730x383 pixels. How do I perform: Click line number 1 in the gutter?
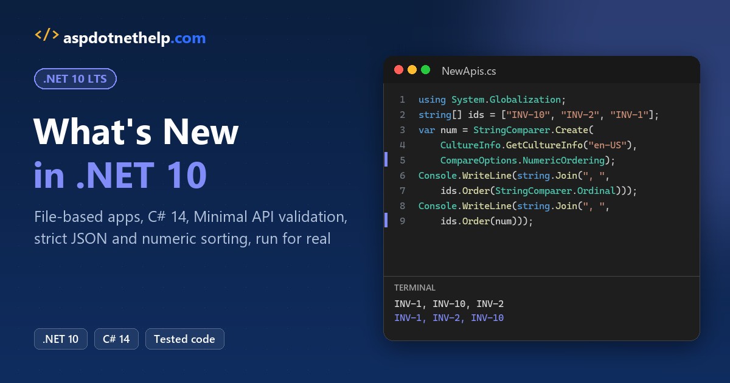point(402,100)
